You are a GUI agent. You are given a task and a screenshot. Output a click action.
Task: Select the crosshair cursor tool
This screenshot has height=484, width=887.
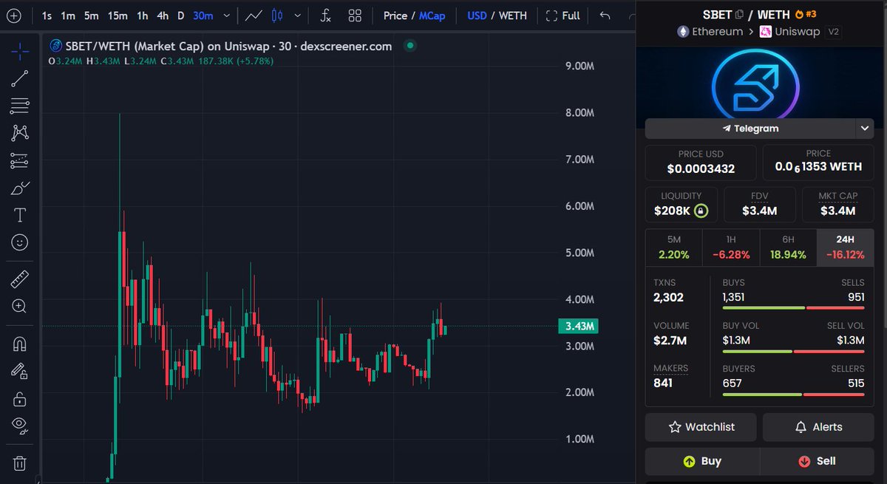(x=20, y=52)
